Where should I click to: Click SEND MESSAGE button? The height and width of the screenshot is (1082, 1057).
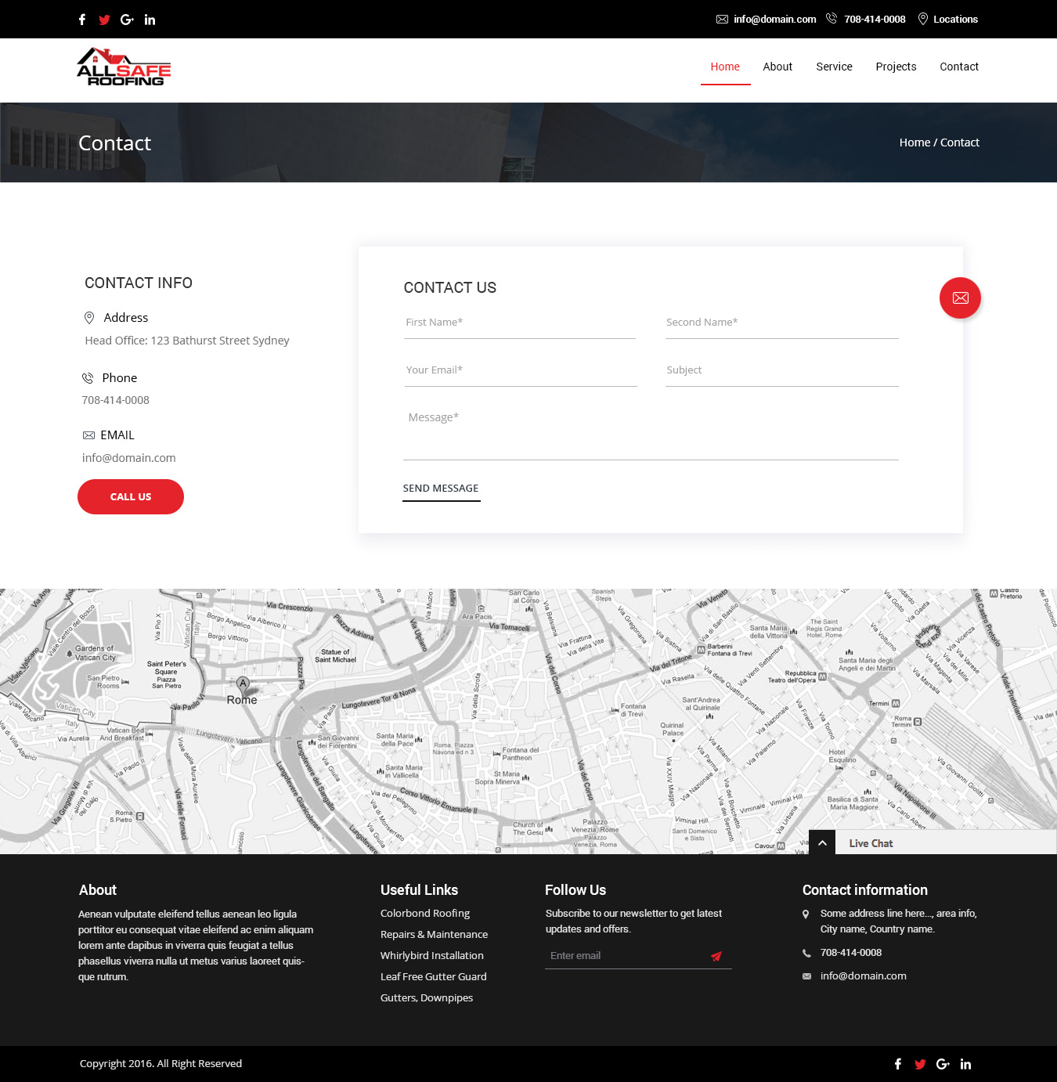pyautogui.click(x=441, y=489)
